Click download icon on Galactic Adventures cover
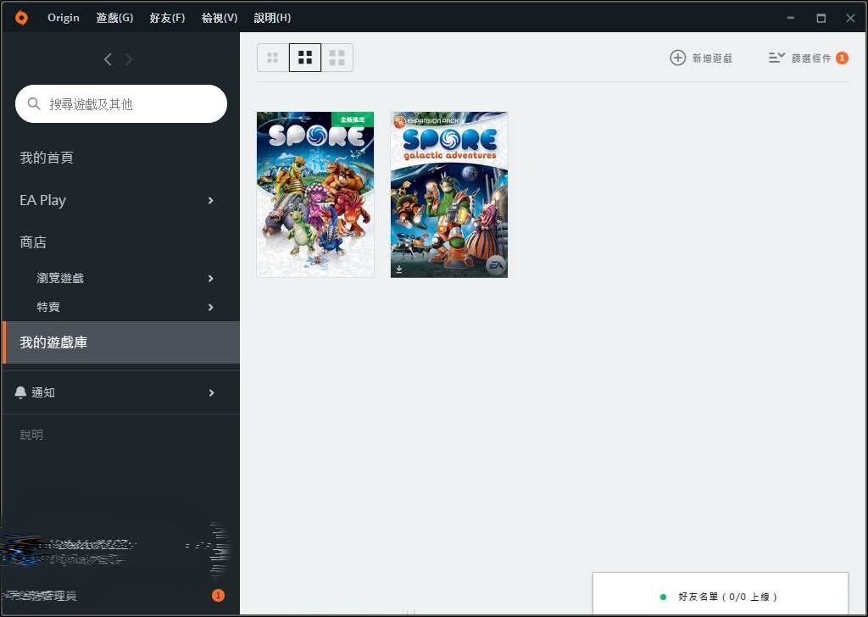868x617 pixels. point(399,270)
